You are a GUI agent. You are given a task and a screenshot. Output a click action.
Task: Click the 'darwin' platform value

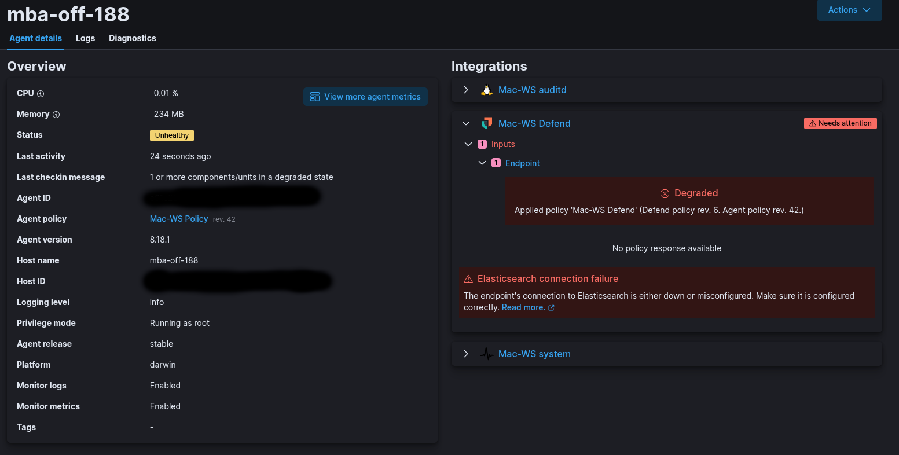click(x=163, y=365)
